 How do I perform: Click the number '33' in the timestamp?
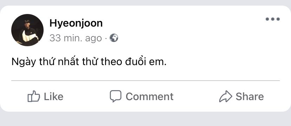tap(55, 38)
